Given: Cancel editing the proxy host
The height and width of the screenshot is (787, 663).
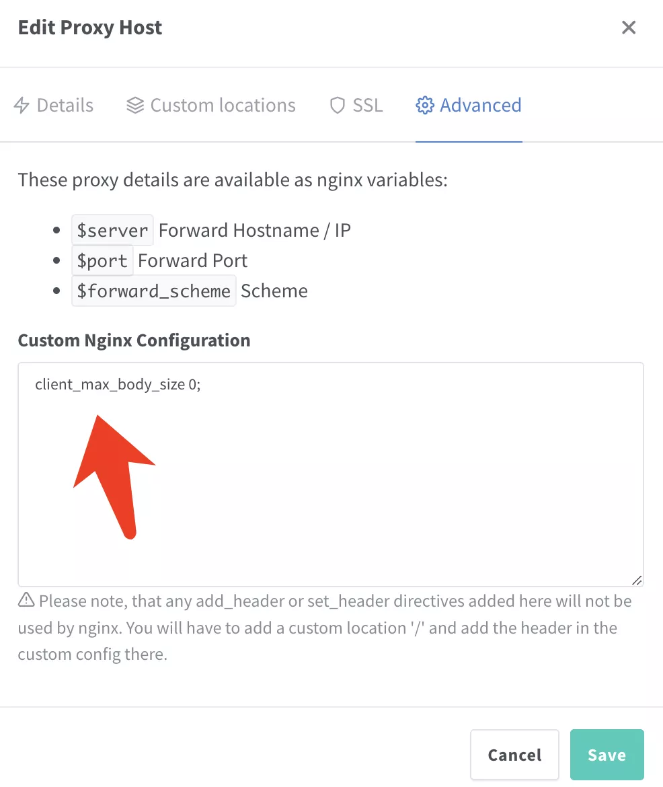Looking at the screenshot, I should [514, 754].
